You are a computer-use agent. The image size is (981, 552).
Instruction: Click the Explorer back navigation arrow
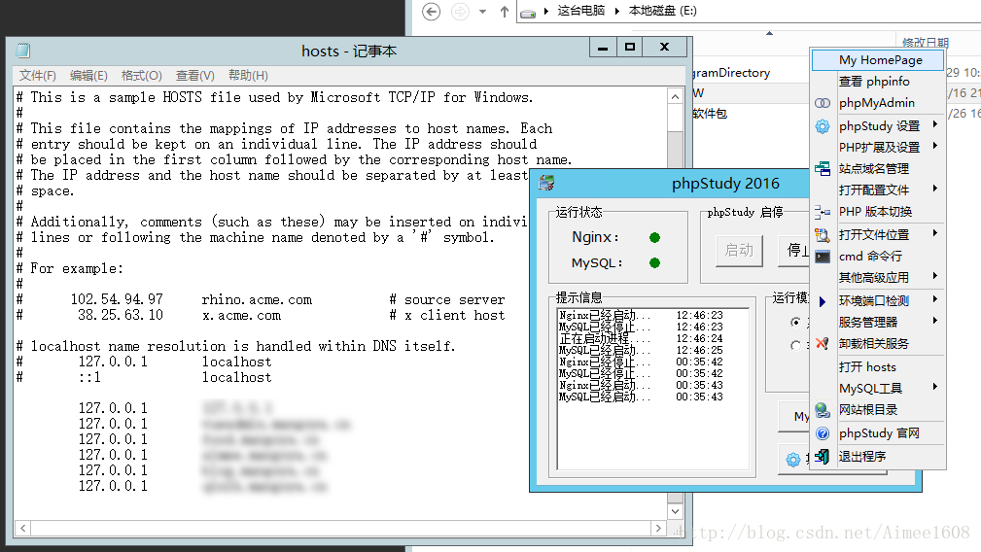[431, 12]
